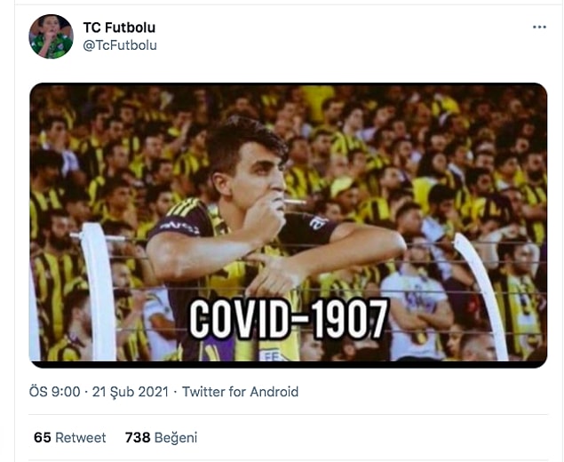
Task: Click the TC Futbolu profile avatar
Action: click(x=52, y=36)
